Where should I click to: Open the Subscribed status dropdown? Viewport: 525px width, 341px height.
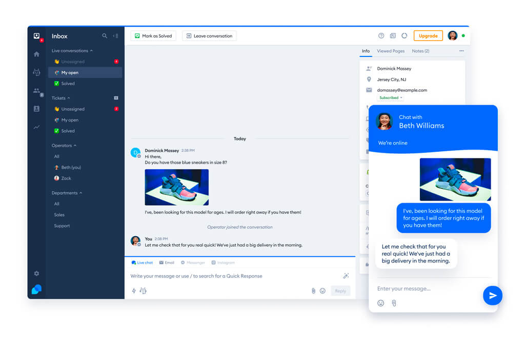[x=390, y=98]
